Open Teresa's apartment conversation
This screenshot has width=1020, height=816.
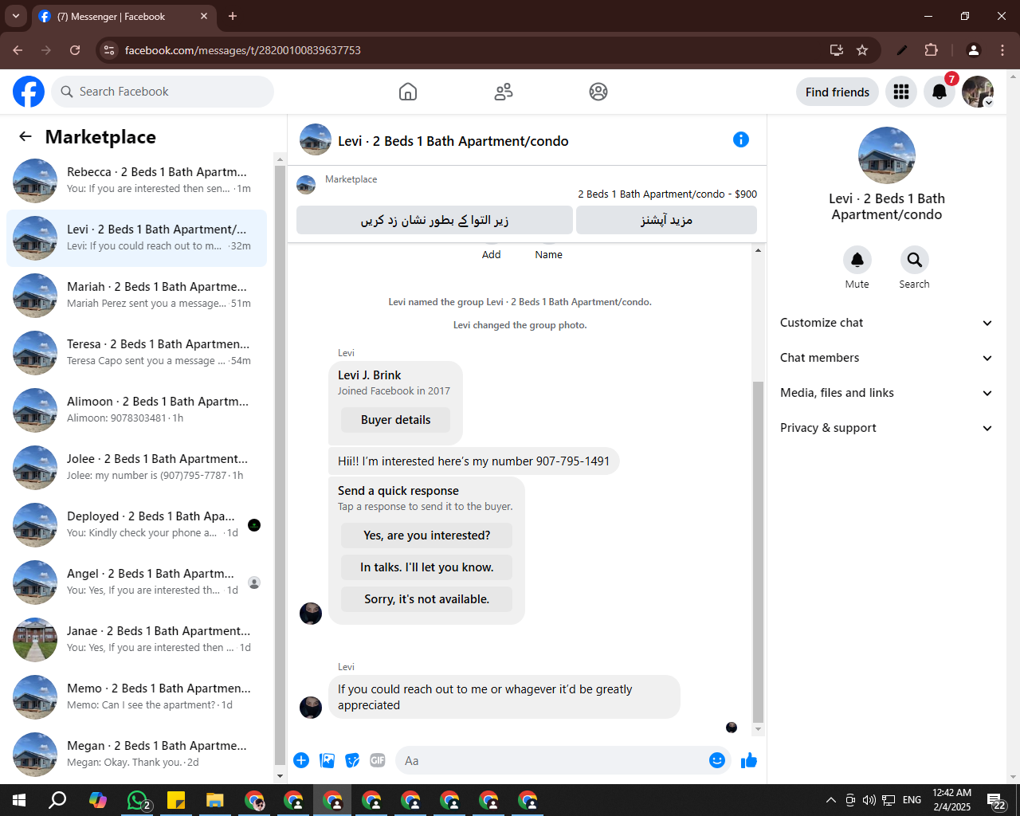click(x=137, y=353)
